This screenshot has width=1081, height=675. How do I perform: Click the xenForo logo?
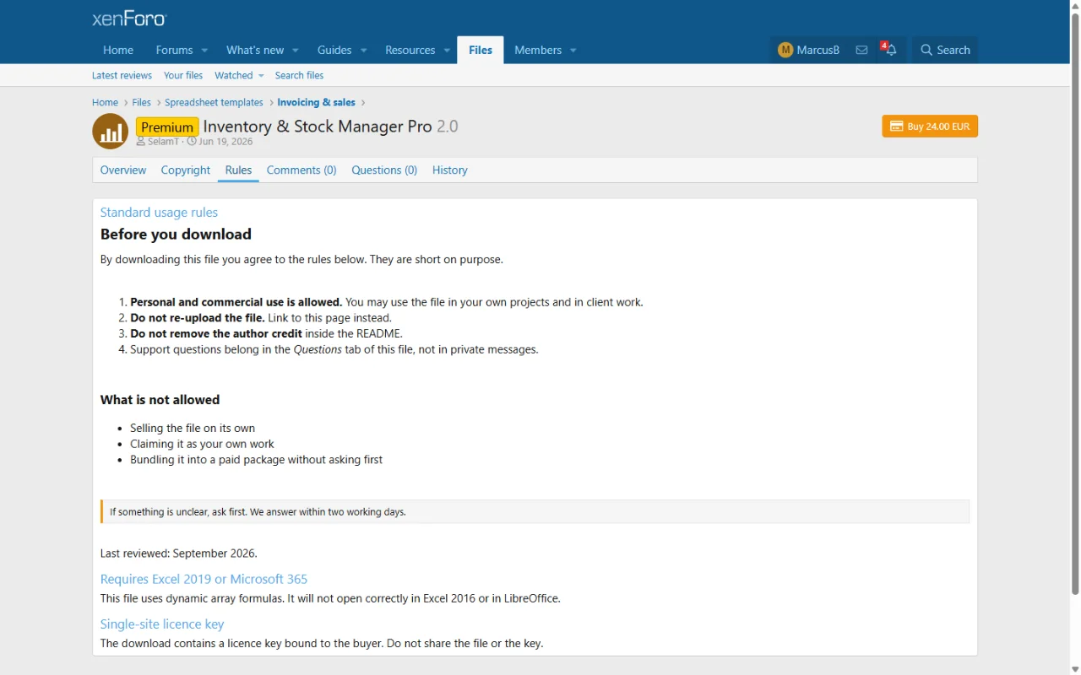tap(129, 18)
